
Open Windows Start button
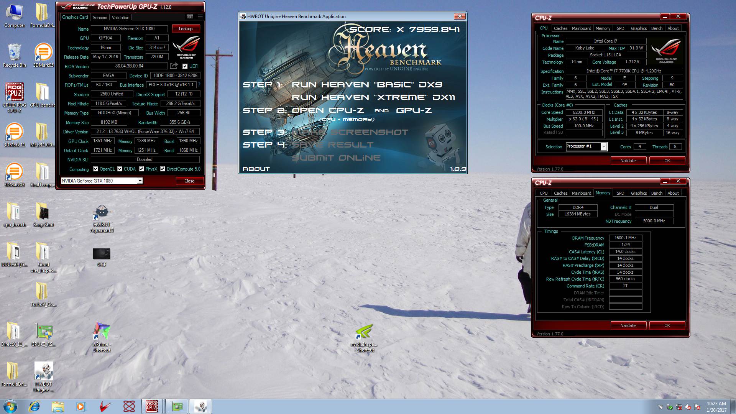[10, 406]
